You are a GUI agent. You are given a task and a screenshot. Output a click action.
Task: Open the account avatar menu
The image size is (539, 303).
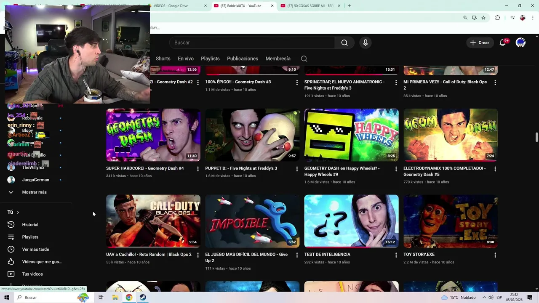coord(521,43)
